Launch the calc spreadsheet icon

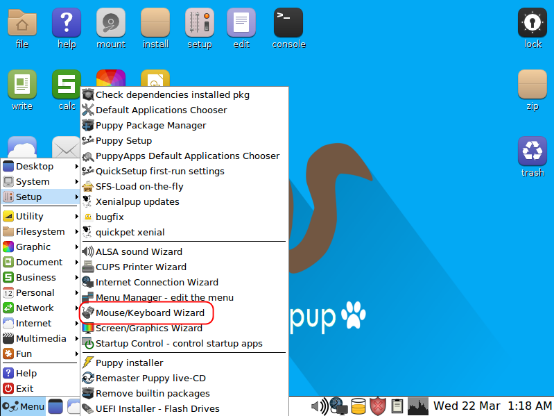pyautogui.click(x=67, y=85)
